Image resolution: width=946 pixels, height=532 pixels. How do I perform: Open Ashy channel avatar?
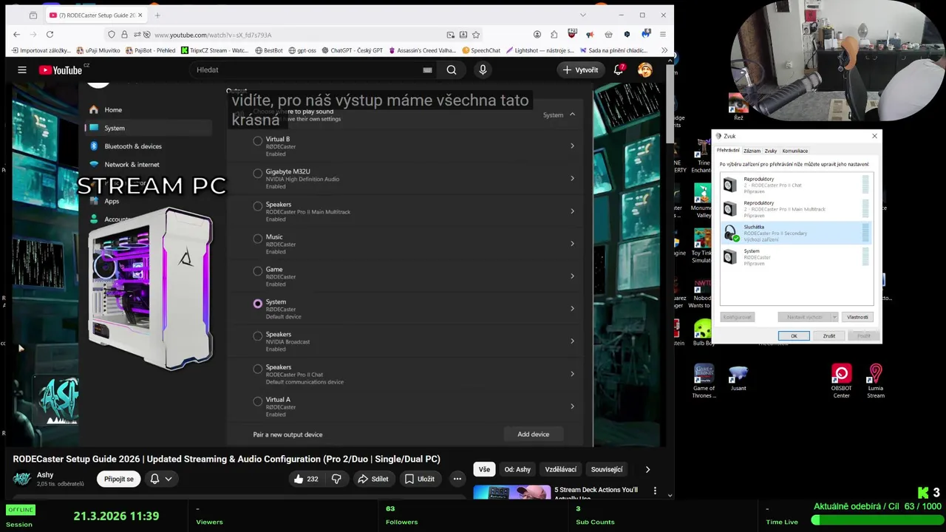point(22,479)
